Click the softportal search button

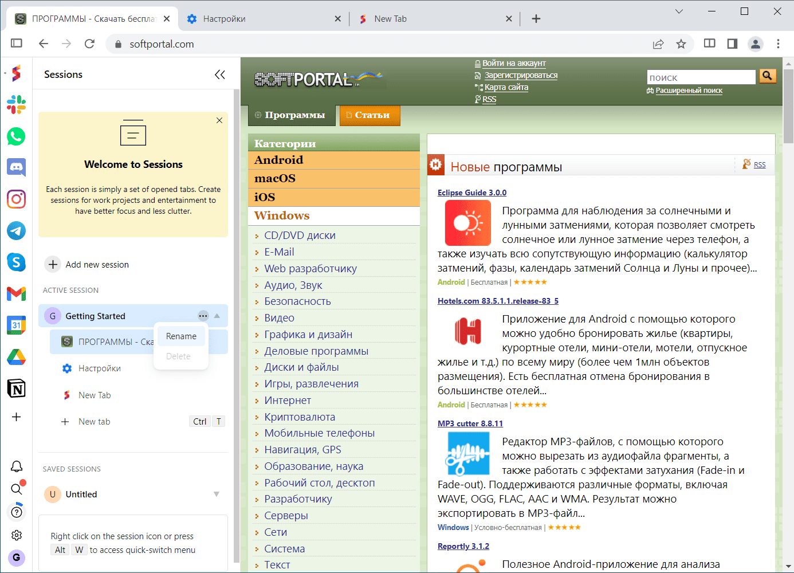(768, 76)
